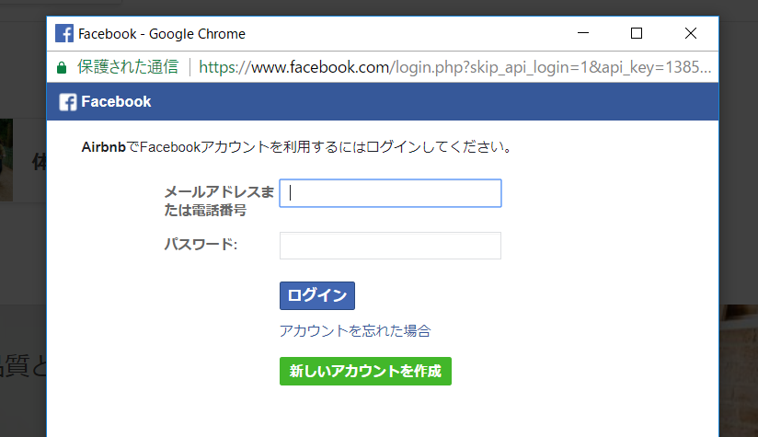The height and width of the screenshot is (437, 758).
Task: Click the green secure connection lock icon
Action: 62,67
